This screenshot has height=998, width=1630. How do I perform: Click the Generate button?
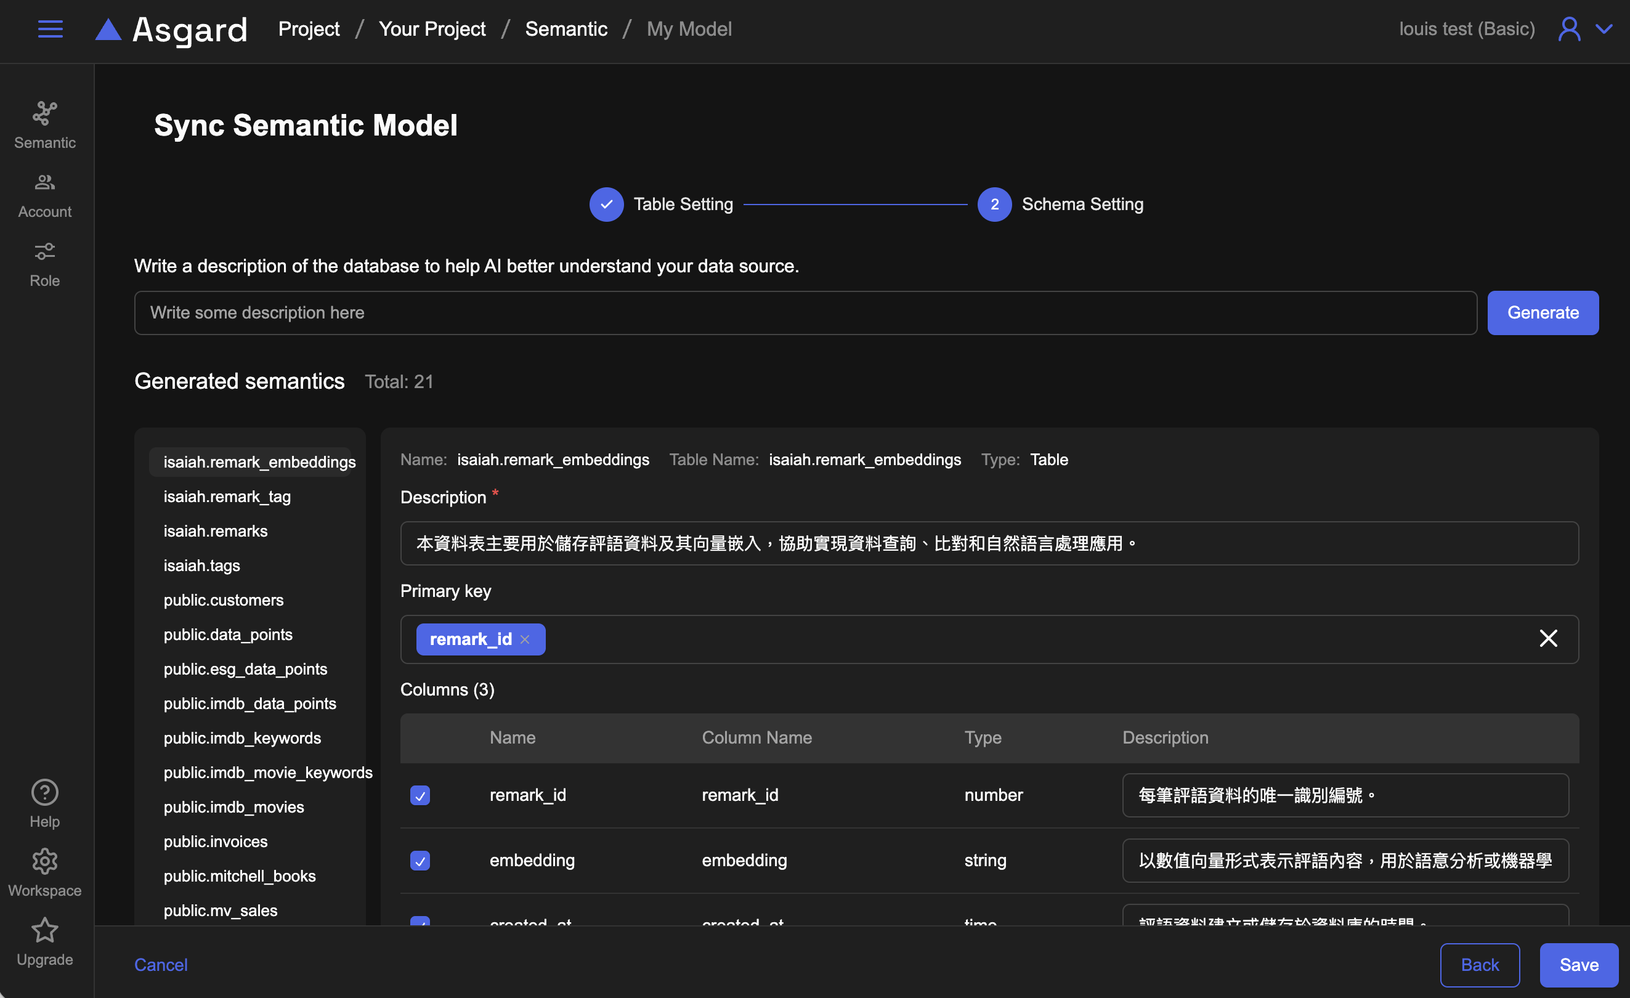(1542, 312)
